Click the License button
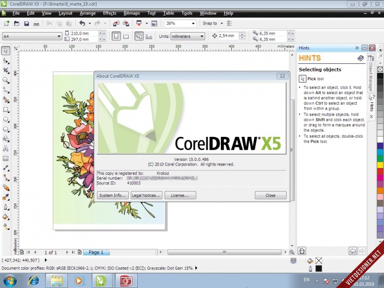The image size is (384, 288). (x=180, y=195)
